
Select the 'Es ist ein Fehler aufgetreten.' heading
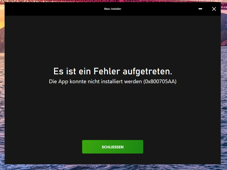point(113,71)
